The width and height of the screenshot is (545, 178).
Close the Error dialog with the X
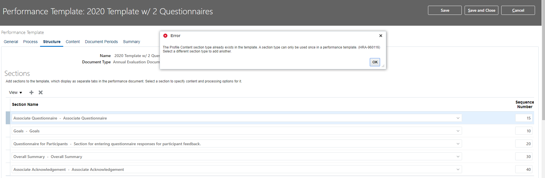tap(380, 36)
